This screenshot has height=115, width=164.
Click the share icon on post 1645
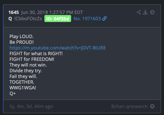(x=139, y=12)
